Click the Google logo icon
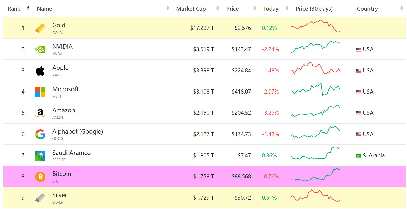 [40, 134]
